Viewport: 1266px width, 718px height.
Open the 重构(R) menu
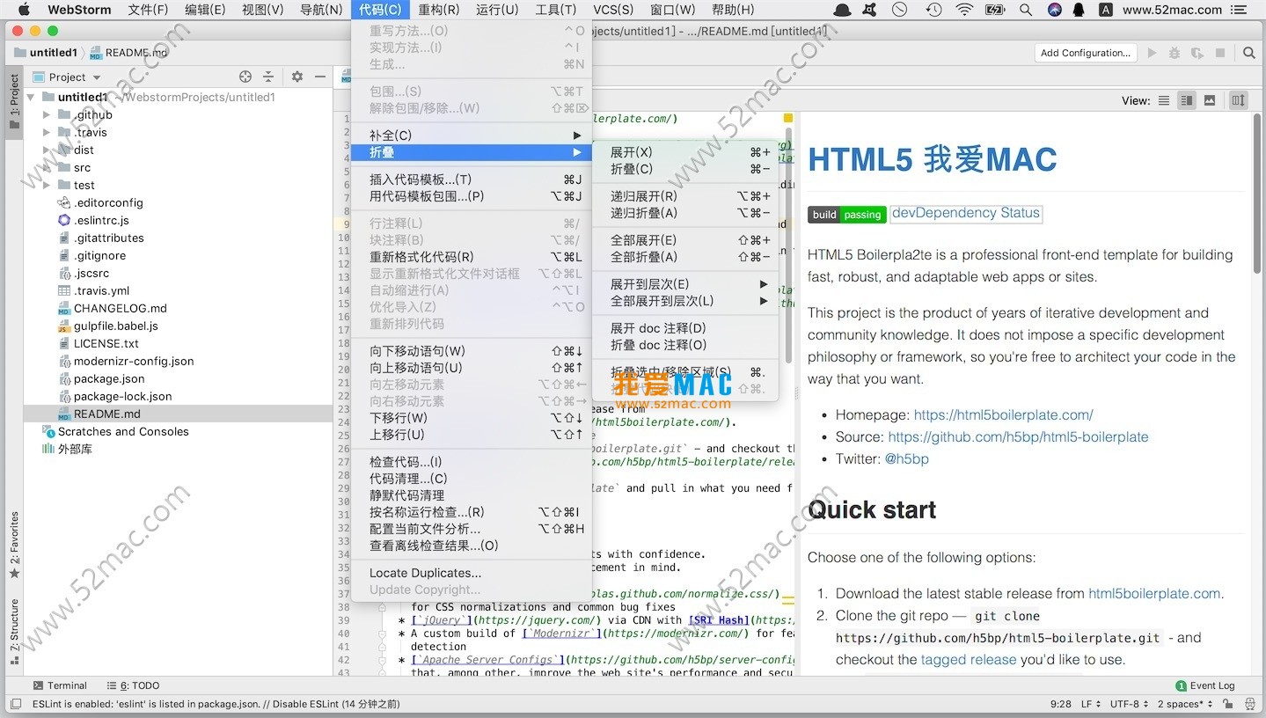tap(438, 10)
